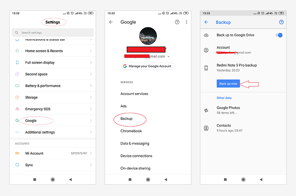296x196 pixels.
Task: Open Additional settings via its chevron
Action: tap(91, 132)
